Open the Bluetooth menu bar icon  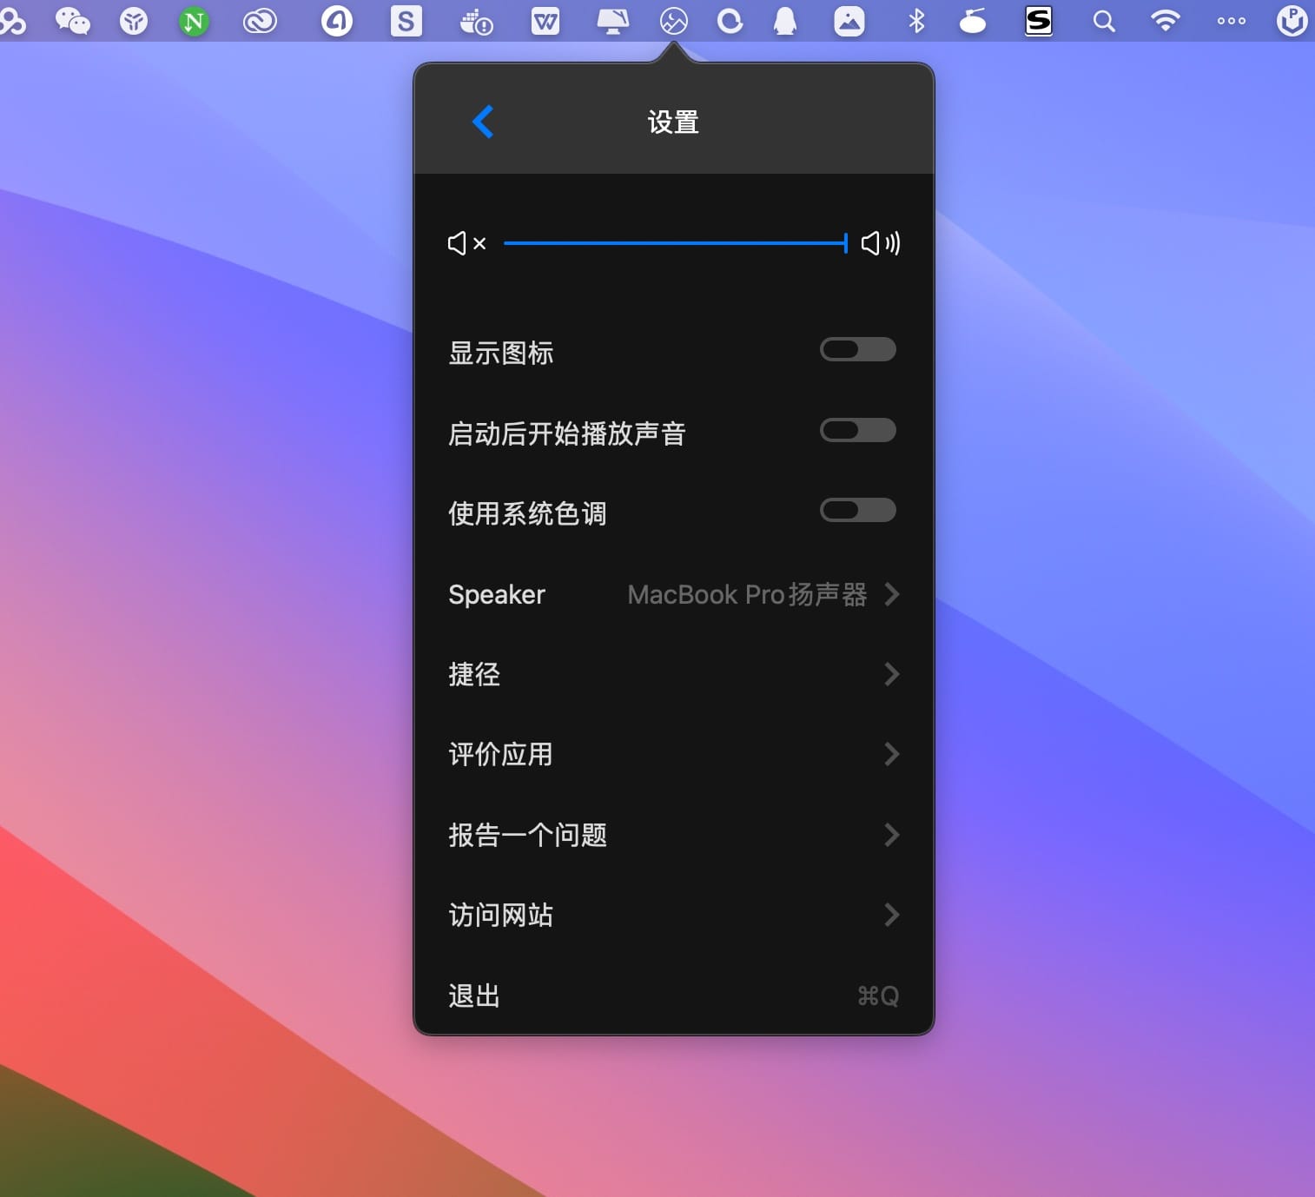point(916,21)
